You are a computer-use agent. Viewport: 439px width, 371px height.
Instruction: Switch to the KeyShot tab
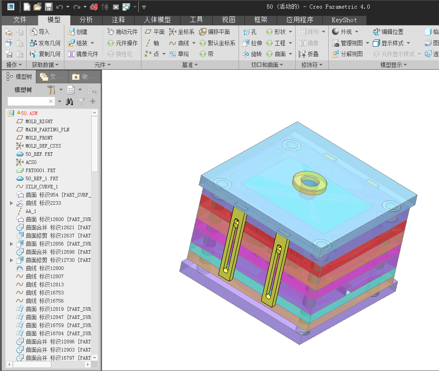click(x=344, y=20)
